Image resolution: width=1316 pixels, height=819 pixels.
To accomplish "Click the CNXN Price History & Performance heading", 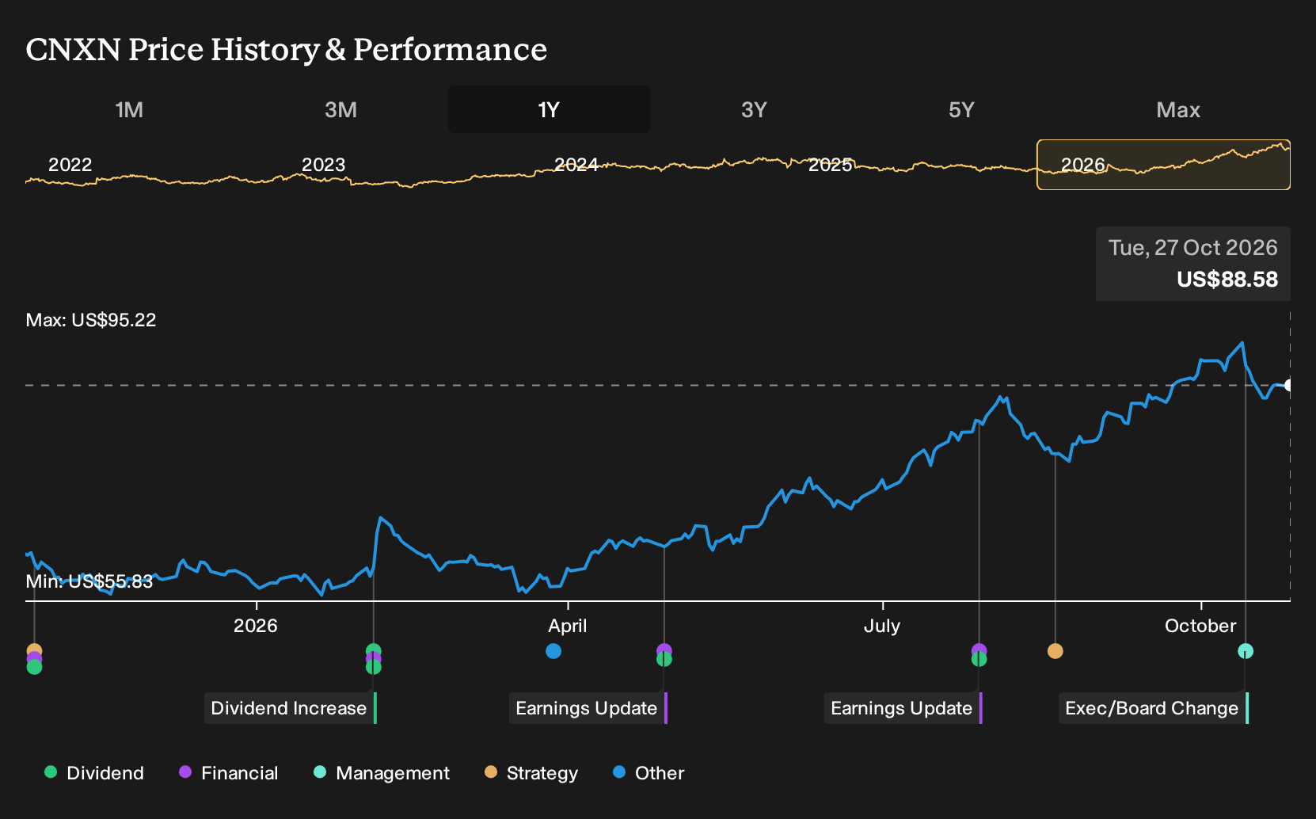I will [287, 49].
